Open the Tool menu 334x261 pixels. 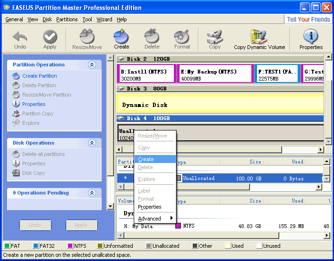tap(87, 19)
